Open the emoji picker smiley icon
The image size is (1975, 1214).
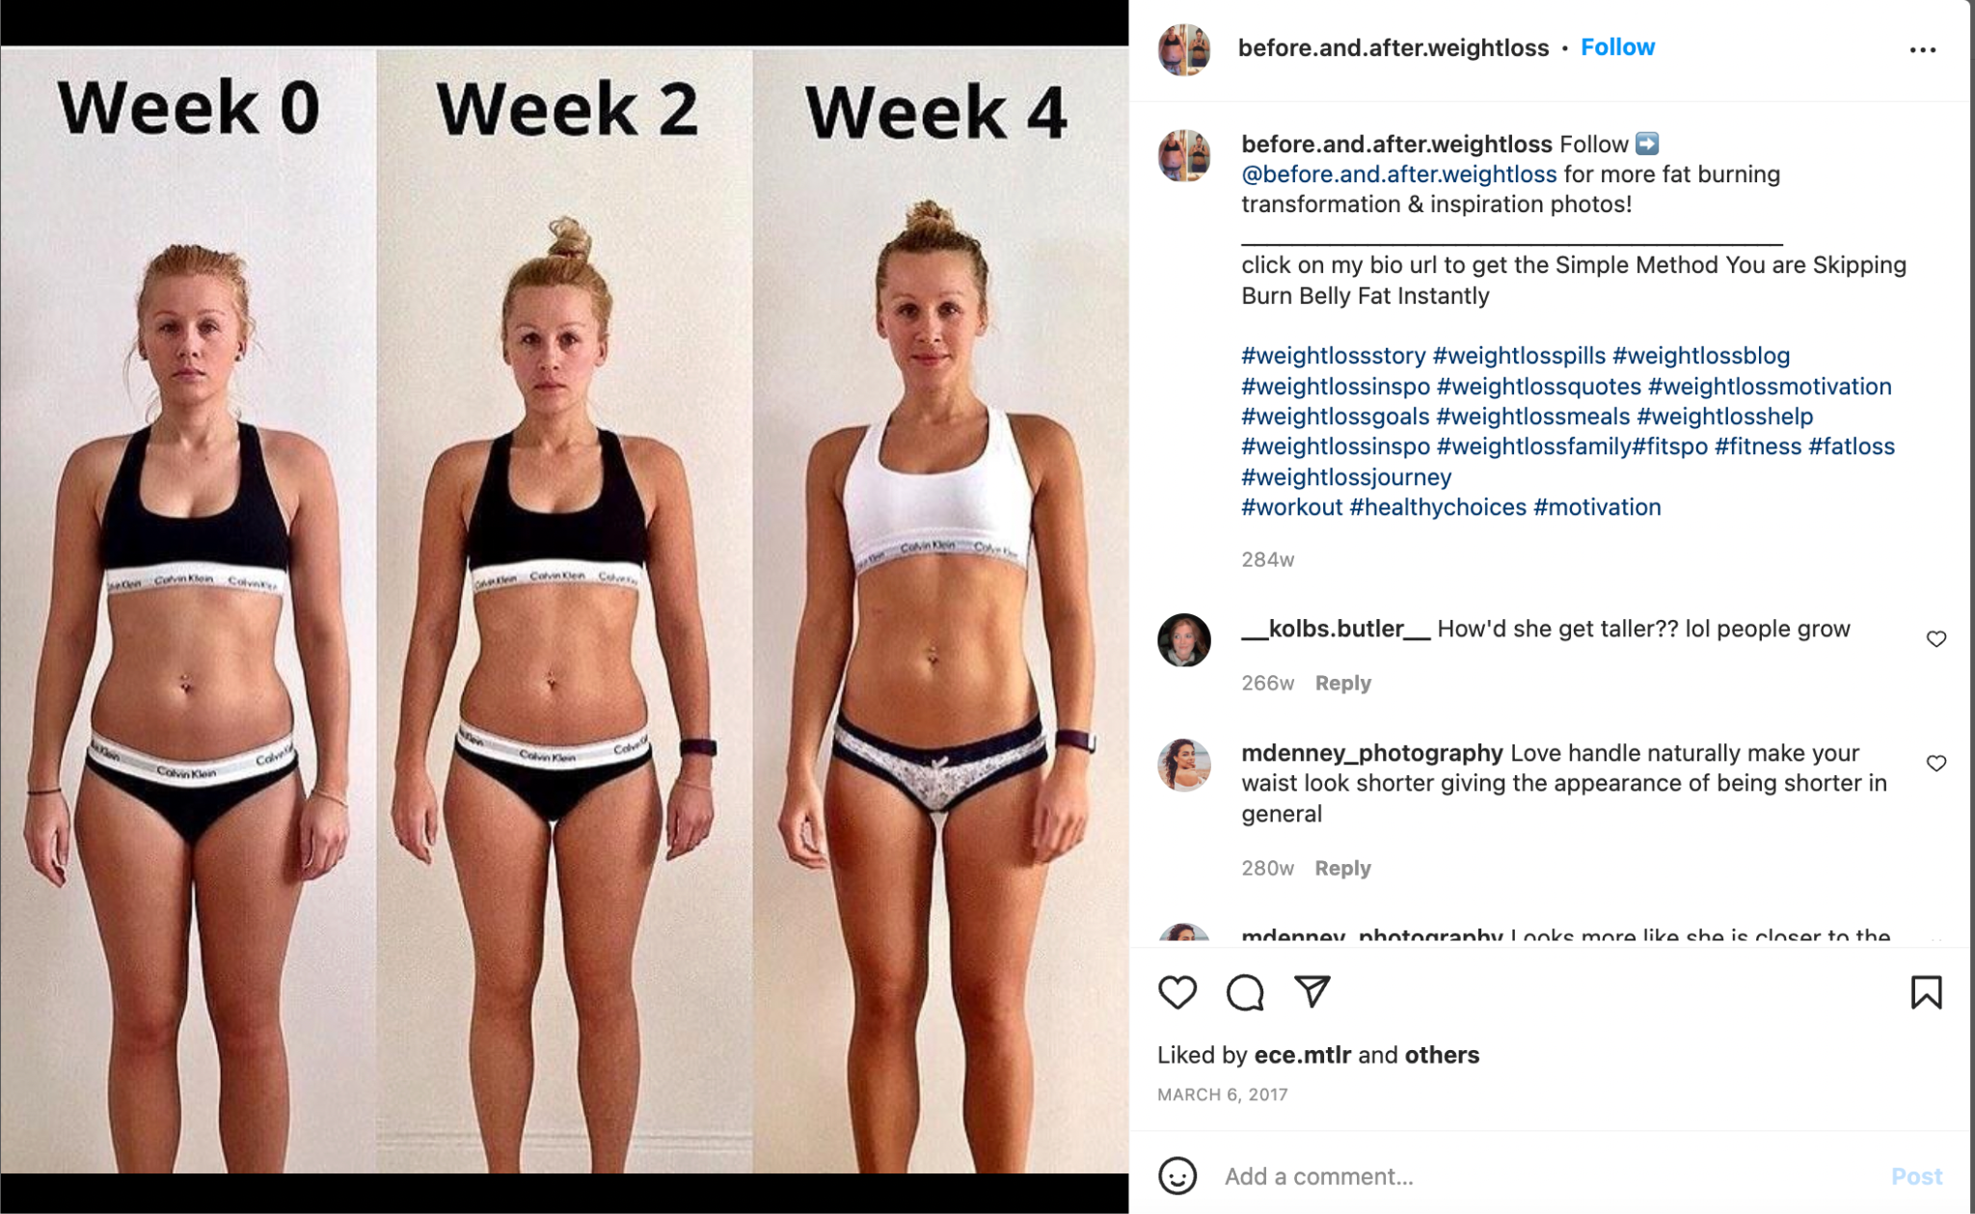click(x=1177, y=1175)
